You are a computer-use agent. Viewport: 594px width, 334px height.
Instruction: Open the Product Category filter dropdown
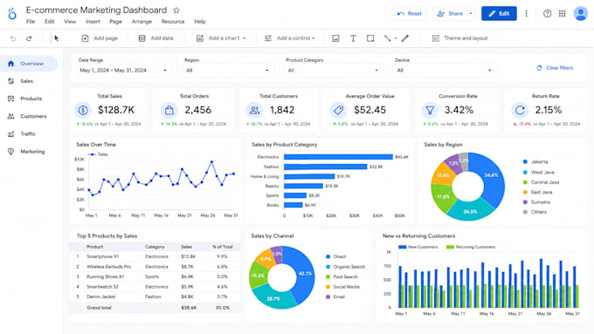coord(333,71)
